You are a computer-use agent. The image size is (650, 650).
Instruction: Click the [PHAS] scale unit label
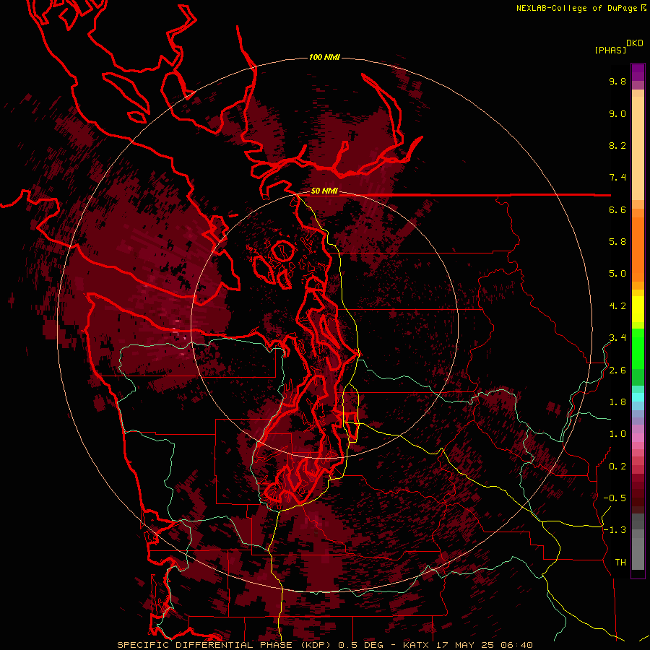click(x=610, y=50)
